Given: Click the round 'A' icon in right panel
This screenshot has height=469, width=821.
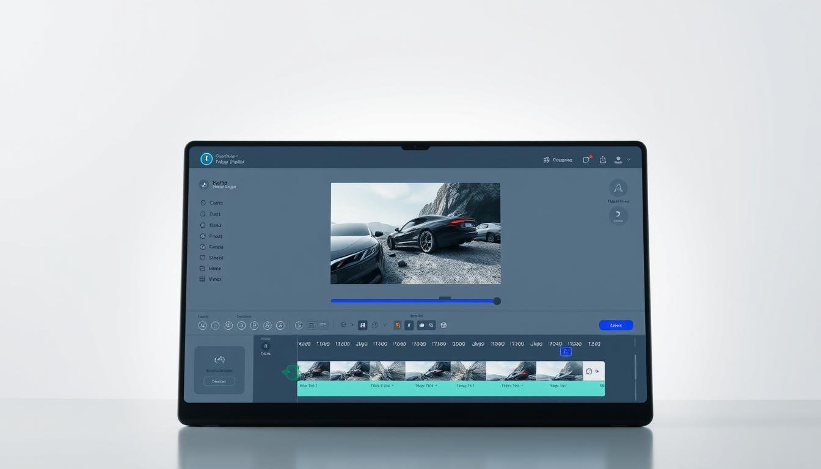Looking at the screenshot, I should tap(618, 188).
